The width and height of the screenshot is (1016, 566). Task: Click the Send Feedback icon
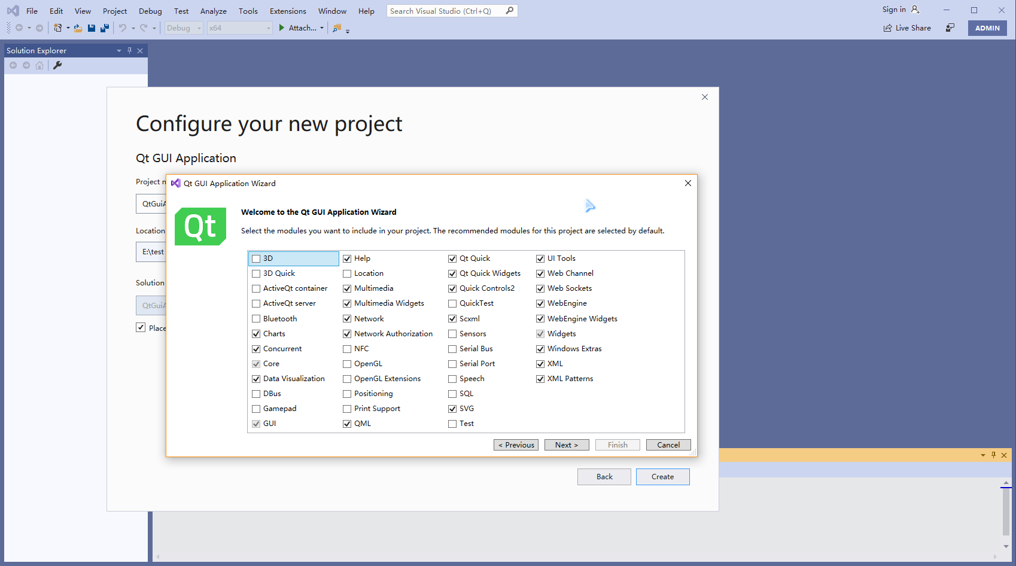(950, 28)
